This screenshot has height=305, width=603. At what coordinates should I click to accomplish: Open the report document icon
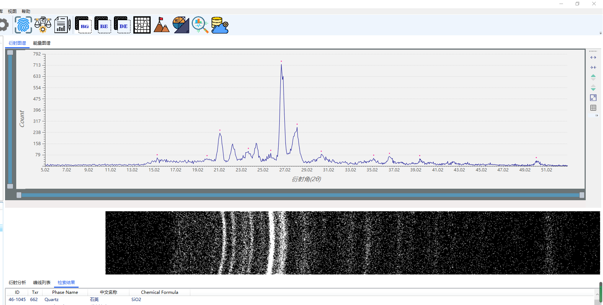coord(62,25)
